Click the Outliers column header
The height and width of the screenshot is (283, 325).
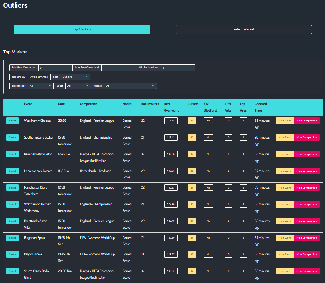click(193, 104)
